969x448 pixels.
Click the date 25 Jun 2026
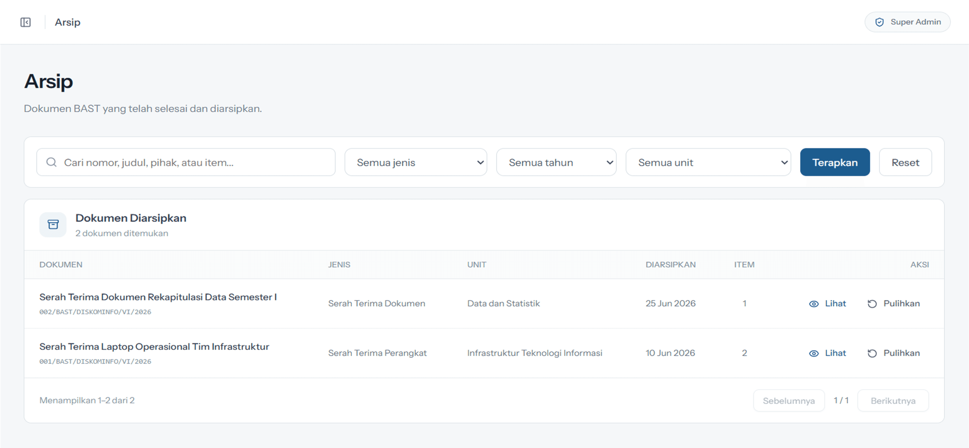pos(671,303)
